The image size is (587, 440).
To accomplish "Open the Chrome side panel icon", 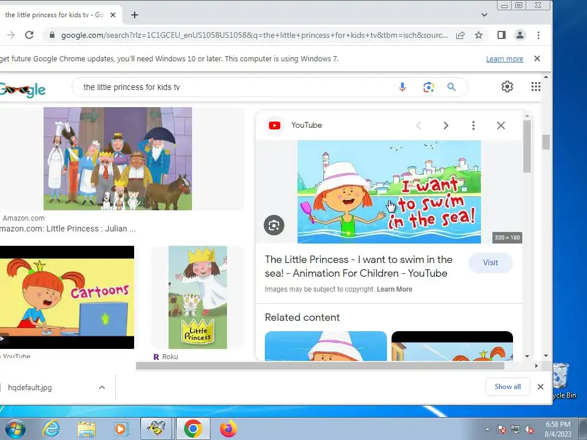I will click(x=501, y=35).
